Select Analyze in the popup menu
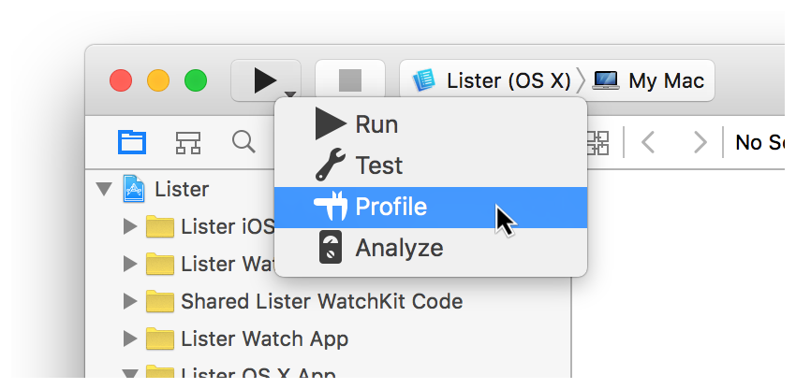 399,248
